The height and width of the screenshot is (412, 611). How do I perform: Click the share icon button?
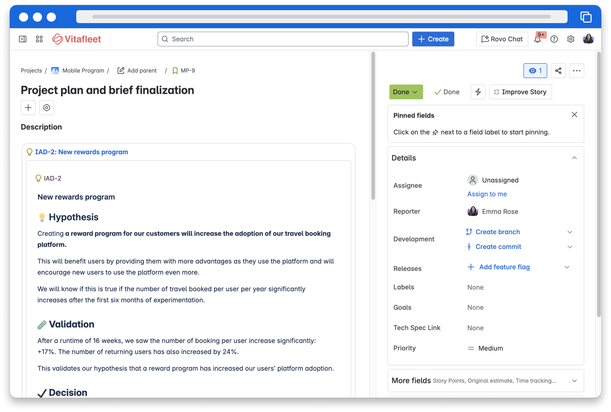coord(558,71)
